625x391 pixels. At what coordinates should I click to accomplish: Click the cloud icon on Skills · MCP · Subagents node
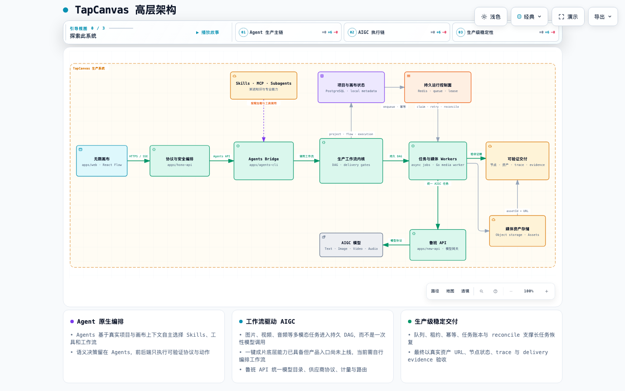[x=234, y=76]
